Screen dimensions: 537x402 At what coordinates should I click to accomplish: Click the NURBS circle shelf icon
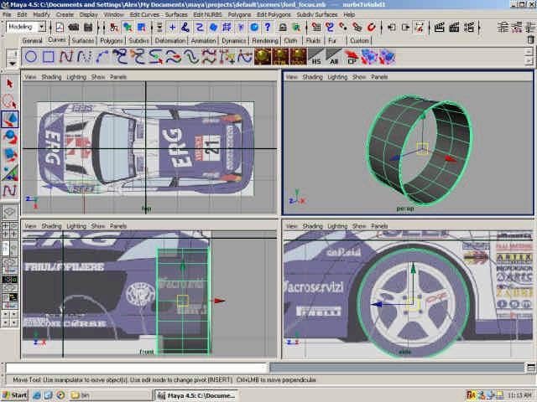[30, 57]
